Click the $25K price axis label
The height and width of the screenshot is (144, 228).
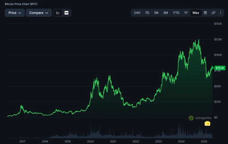click(x=218, y=102)
